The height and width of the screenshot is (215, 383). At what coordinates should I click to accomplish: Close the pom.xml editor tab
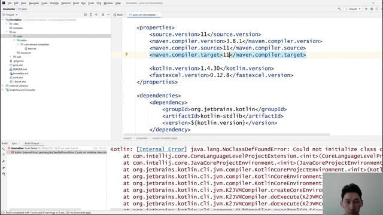point(158,15)
